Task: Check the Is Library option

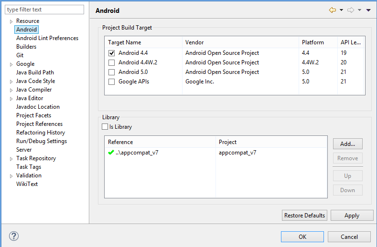Action: coord(105,127)
